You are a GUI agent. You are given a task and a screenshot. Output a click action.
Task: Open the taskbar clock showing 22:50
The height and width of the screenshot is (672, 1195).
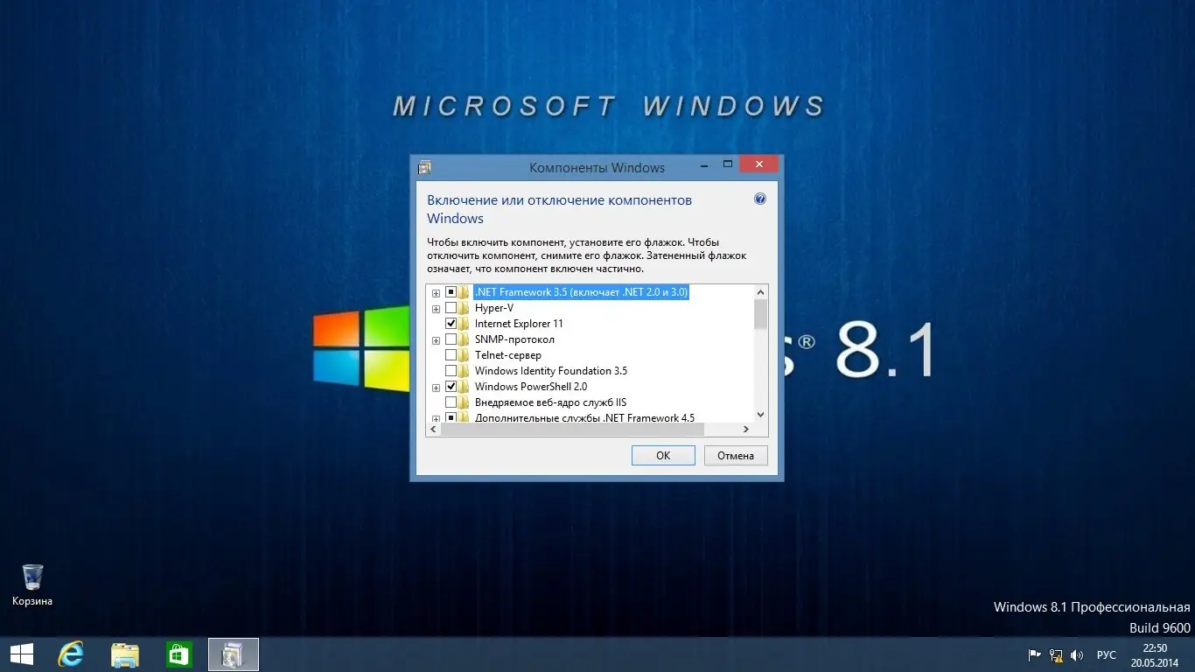[1155, 654]
